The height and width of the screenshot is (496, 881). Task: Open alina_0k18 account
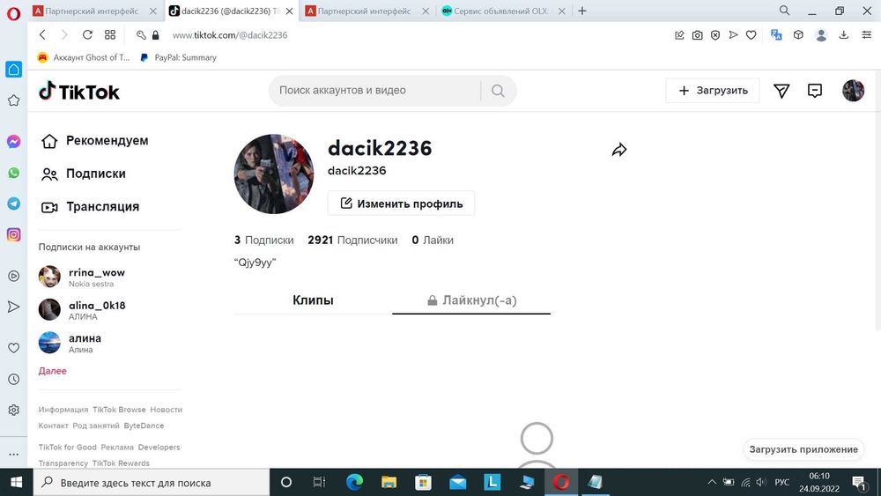(82, 309)
